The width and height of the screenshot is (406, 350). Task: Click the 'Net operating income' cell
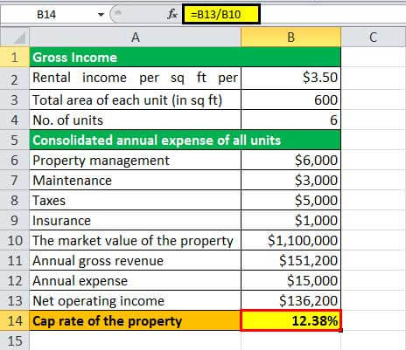click(x=135, y=300)
